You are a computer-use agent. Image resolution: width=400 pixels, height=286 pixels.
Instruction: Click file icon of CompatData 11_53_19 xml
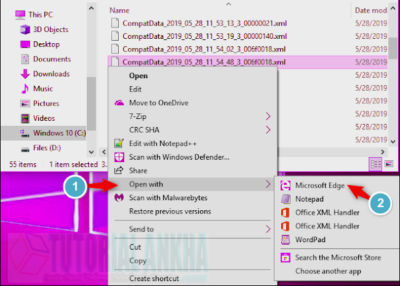[x=115, y=36]
